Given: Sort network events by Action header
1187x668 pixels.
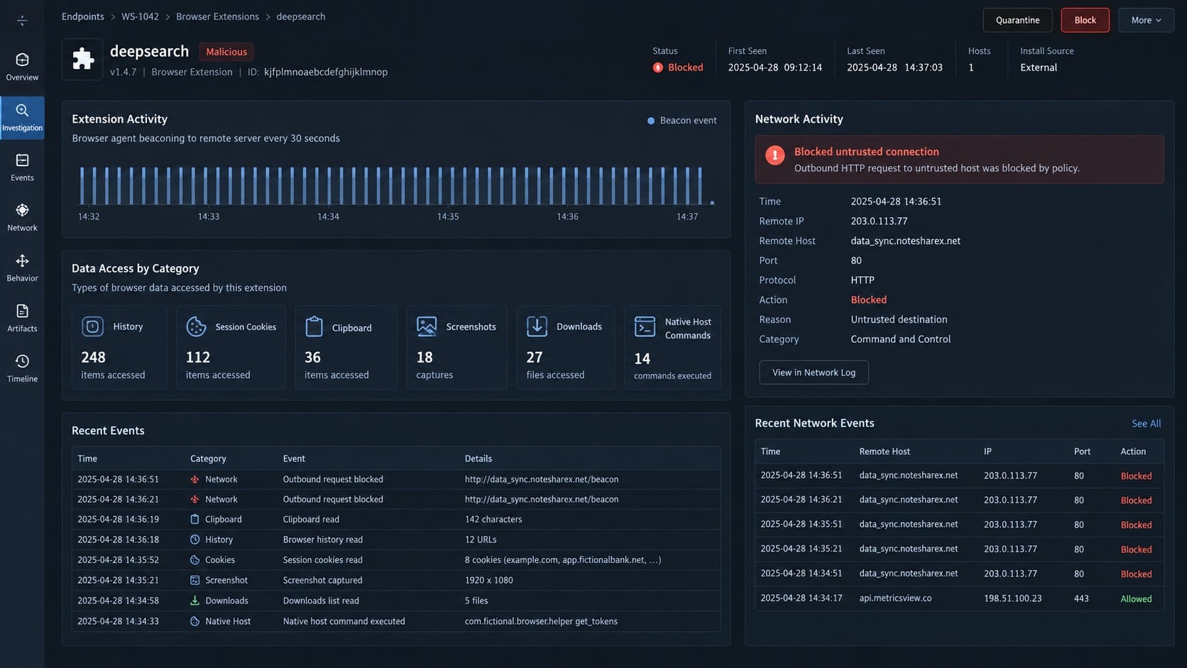Looking at the screenshot, I should click(1132, 451).
